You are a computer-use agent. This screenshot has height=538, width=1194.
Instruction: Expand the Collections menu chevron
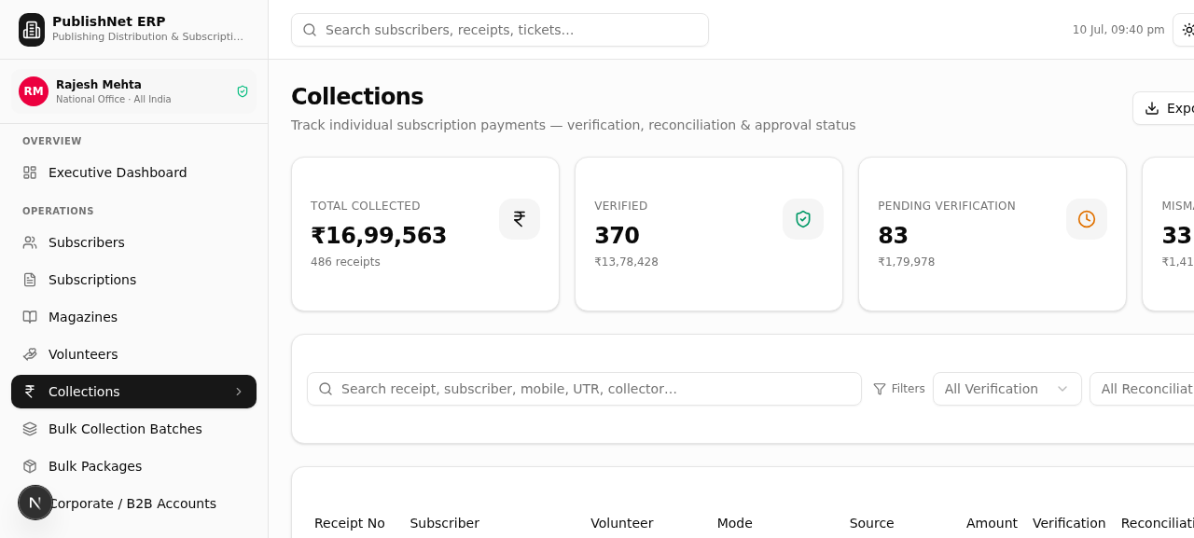click(x=239, y=392)
